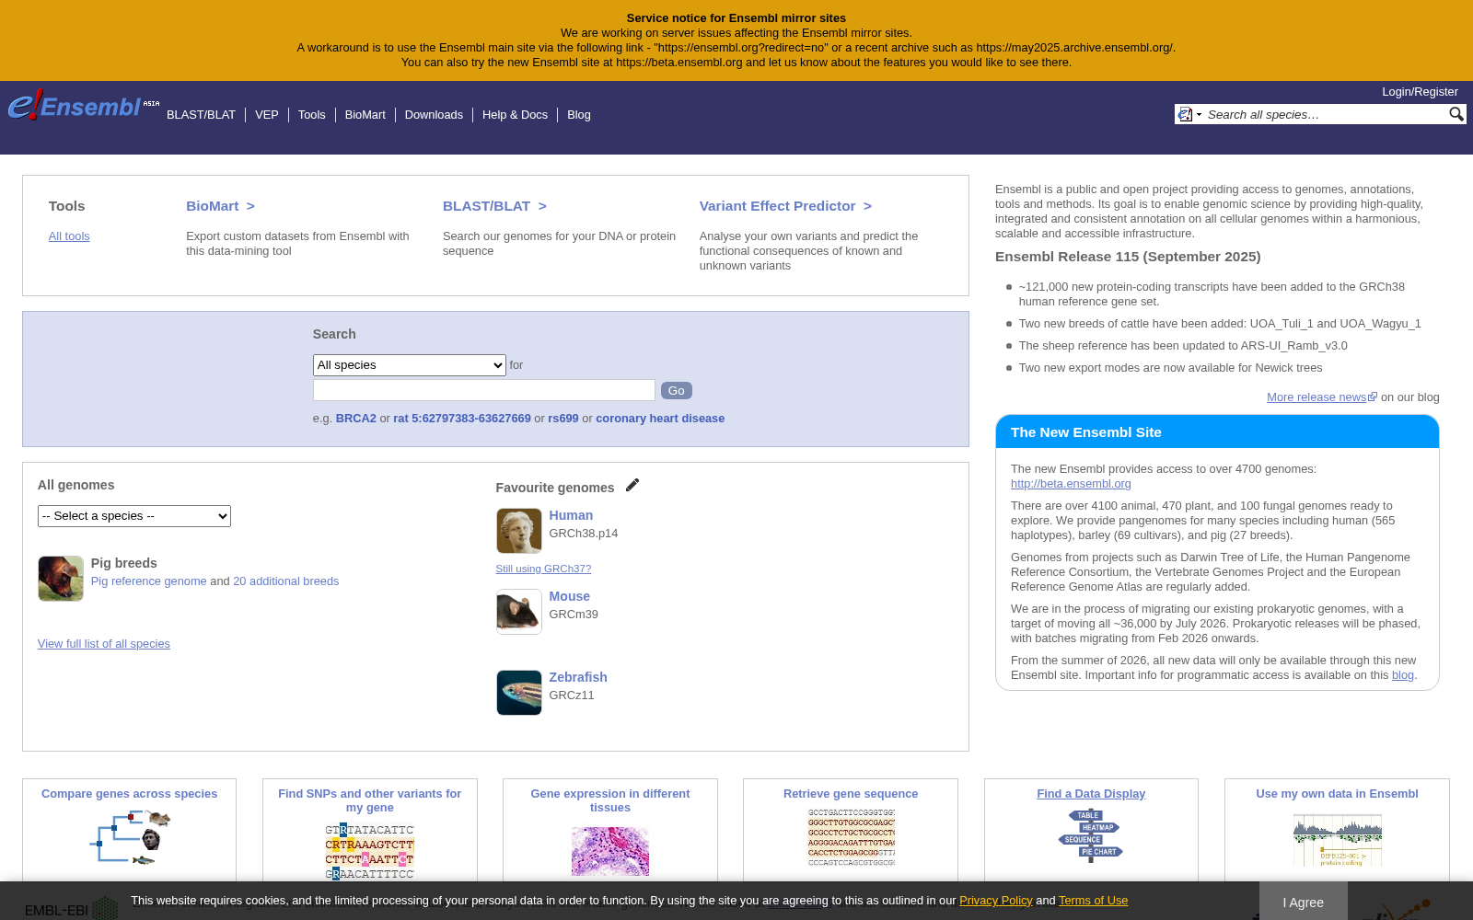The image size is (1473, 920).
Task: Open the BLAST/BLAT tool heading link
Action: click(x=494, y=206)
